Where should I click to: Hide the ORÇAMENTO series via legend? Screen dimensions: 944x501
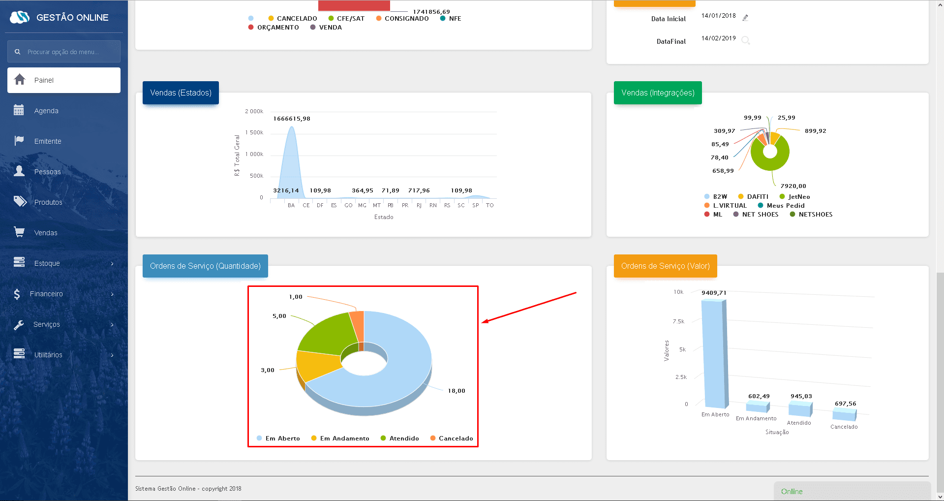(274, 27)
